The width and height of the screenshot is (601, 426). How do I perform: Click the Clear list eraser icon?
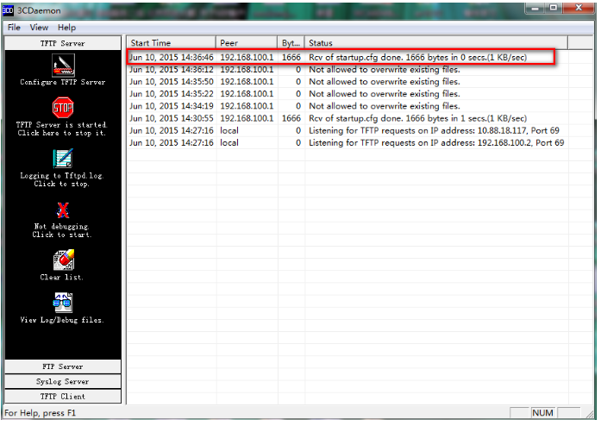(x=64, y=260)
